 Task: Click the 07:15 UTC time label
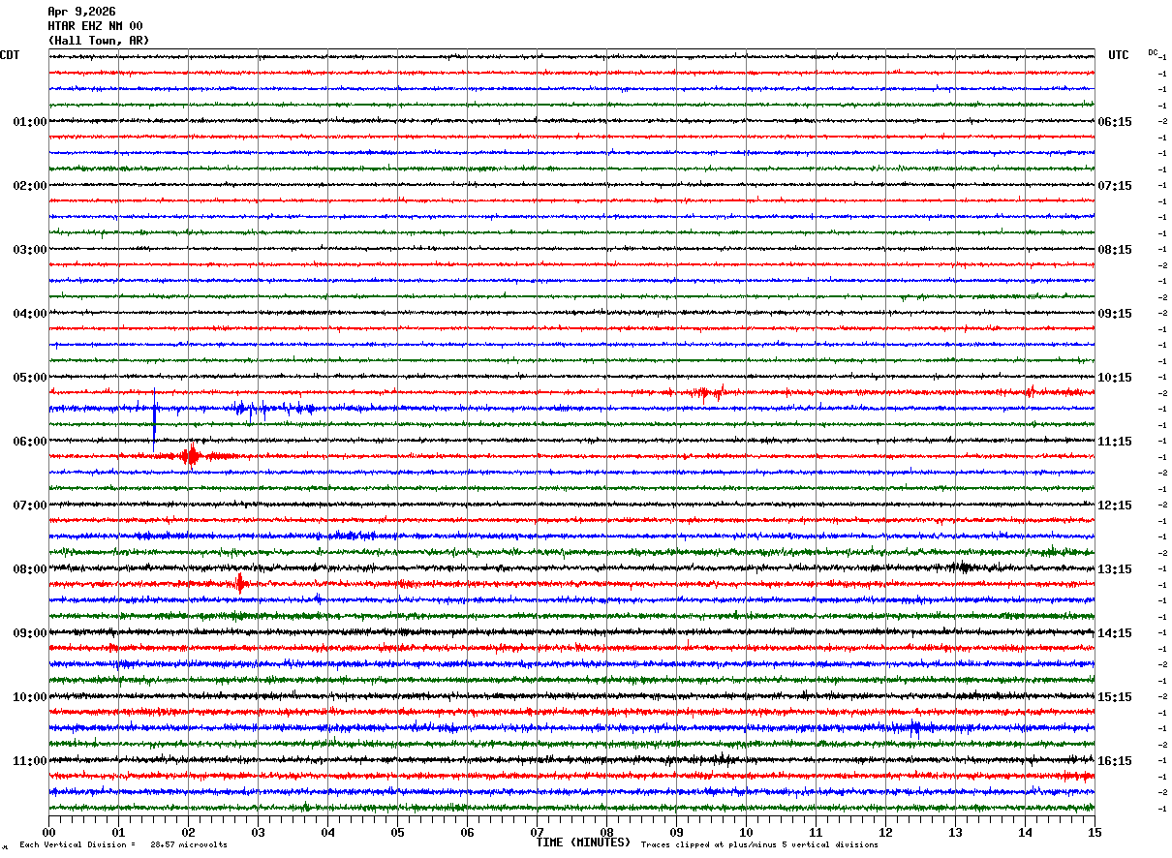point(1115,186)
